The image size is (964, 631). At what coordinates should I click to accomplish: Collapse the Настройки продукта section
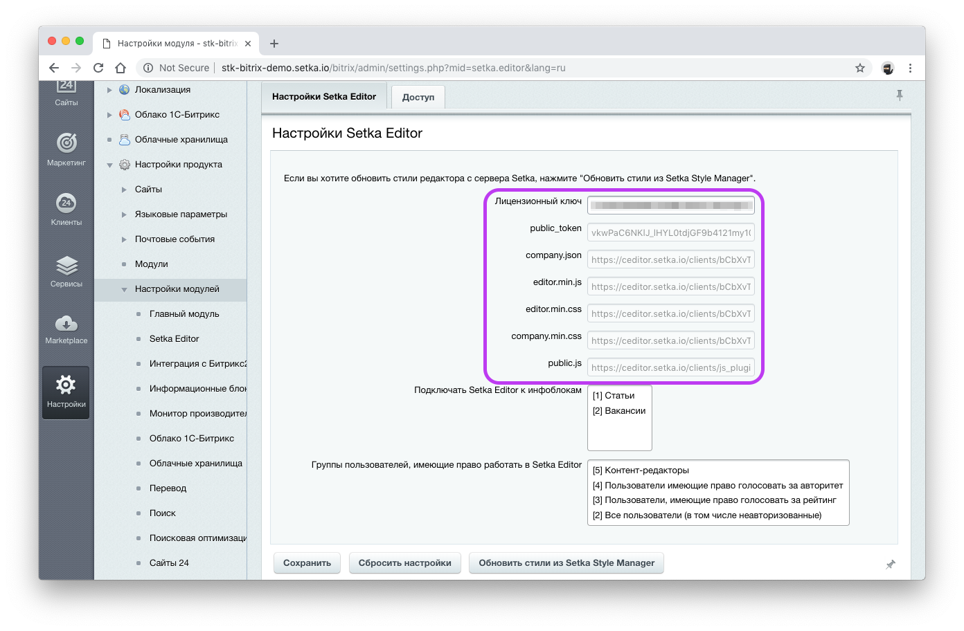109,165
